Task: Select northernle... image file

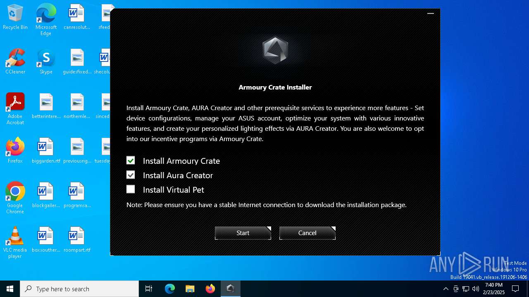Action: tap(77, 106)
